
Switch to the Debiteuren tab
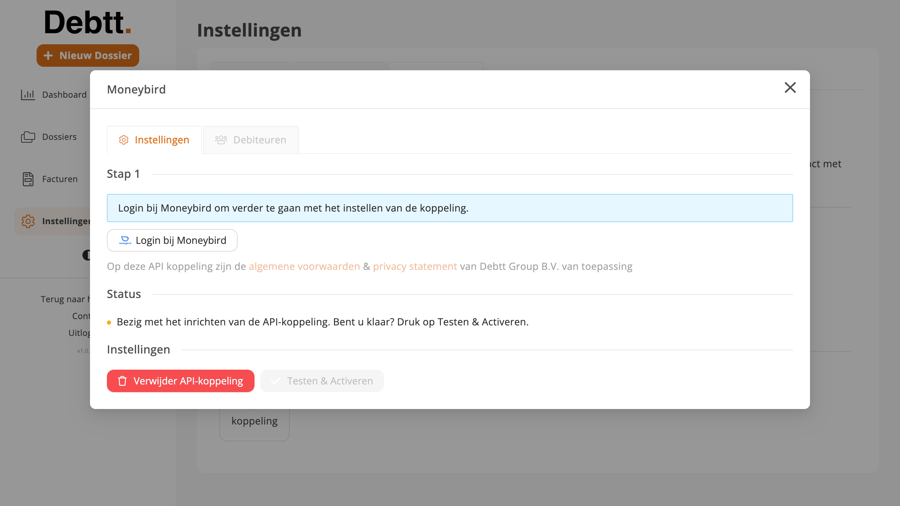pos(251,140)
